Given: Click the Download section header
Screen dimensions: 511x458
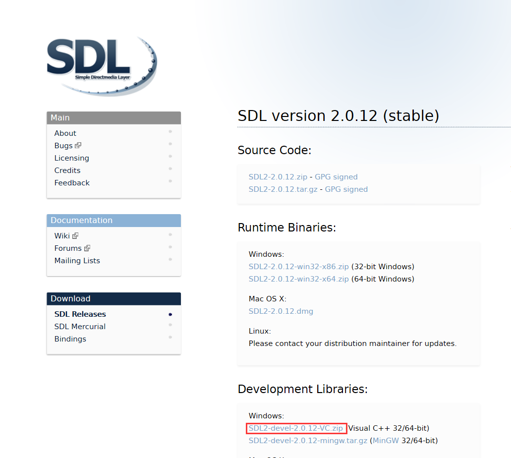Looking at the screenshot, I should point(114,298).
